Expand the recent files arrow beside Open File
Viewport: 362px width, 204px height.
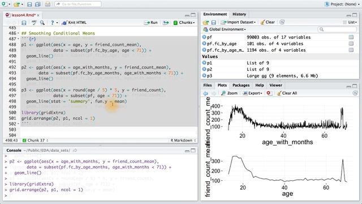pyautogui.click(x=22, y=4)
